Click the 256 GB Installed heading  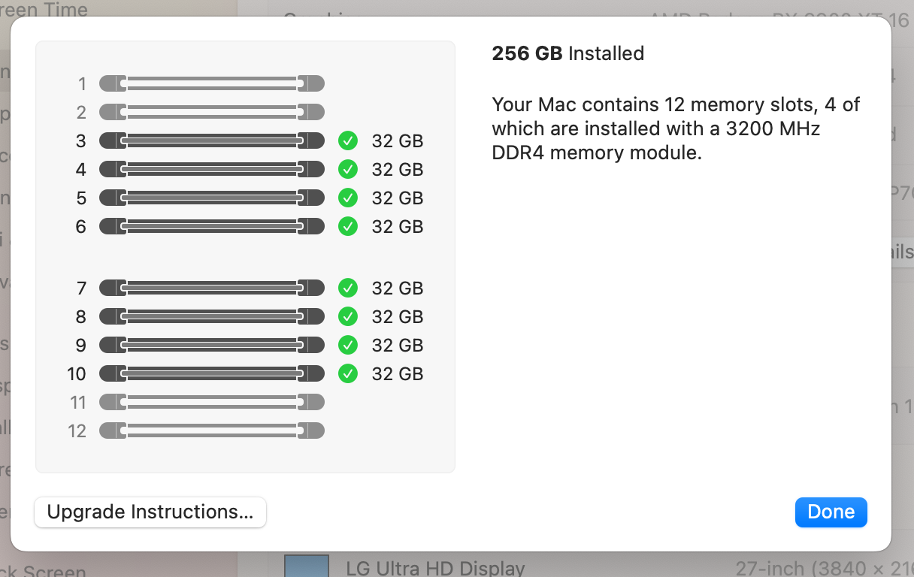pos(567,53)
